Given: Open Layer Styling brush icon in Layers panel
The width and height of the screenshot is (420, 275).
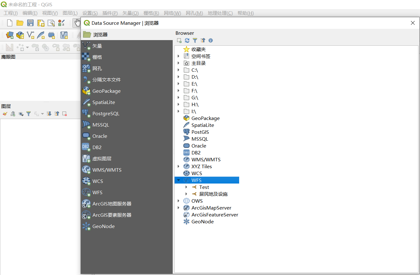Looking at the screenshot, I should (x=5, y=114).
